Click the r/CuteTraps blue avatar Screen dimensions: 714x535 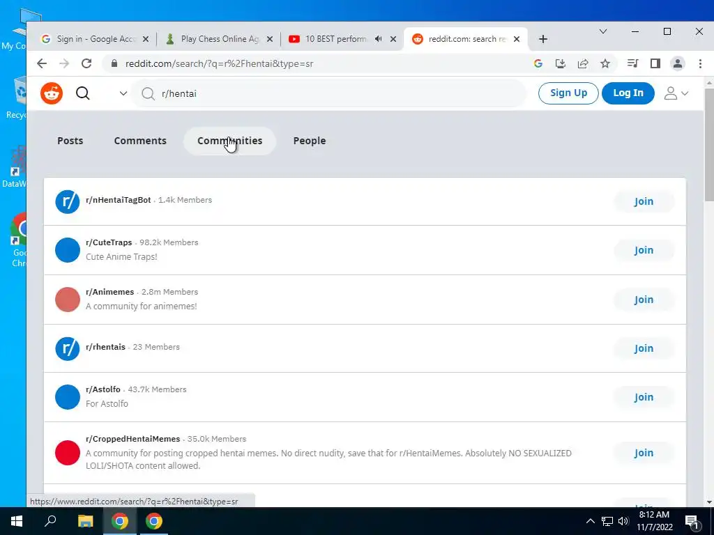pos(68,250)
